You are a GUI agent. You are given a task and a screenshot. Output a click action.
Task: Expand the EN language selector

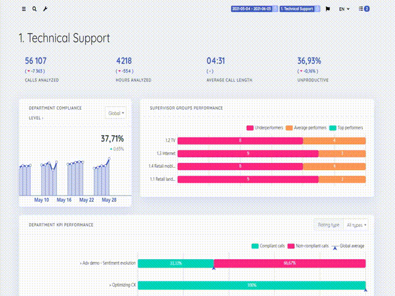[x=344, y=9]
